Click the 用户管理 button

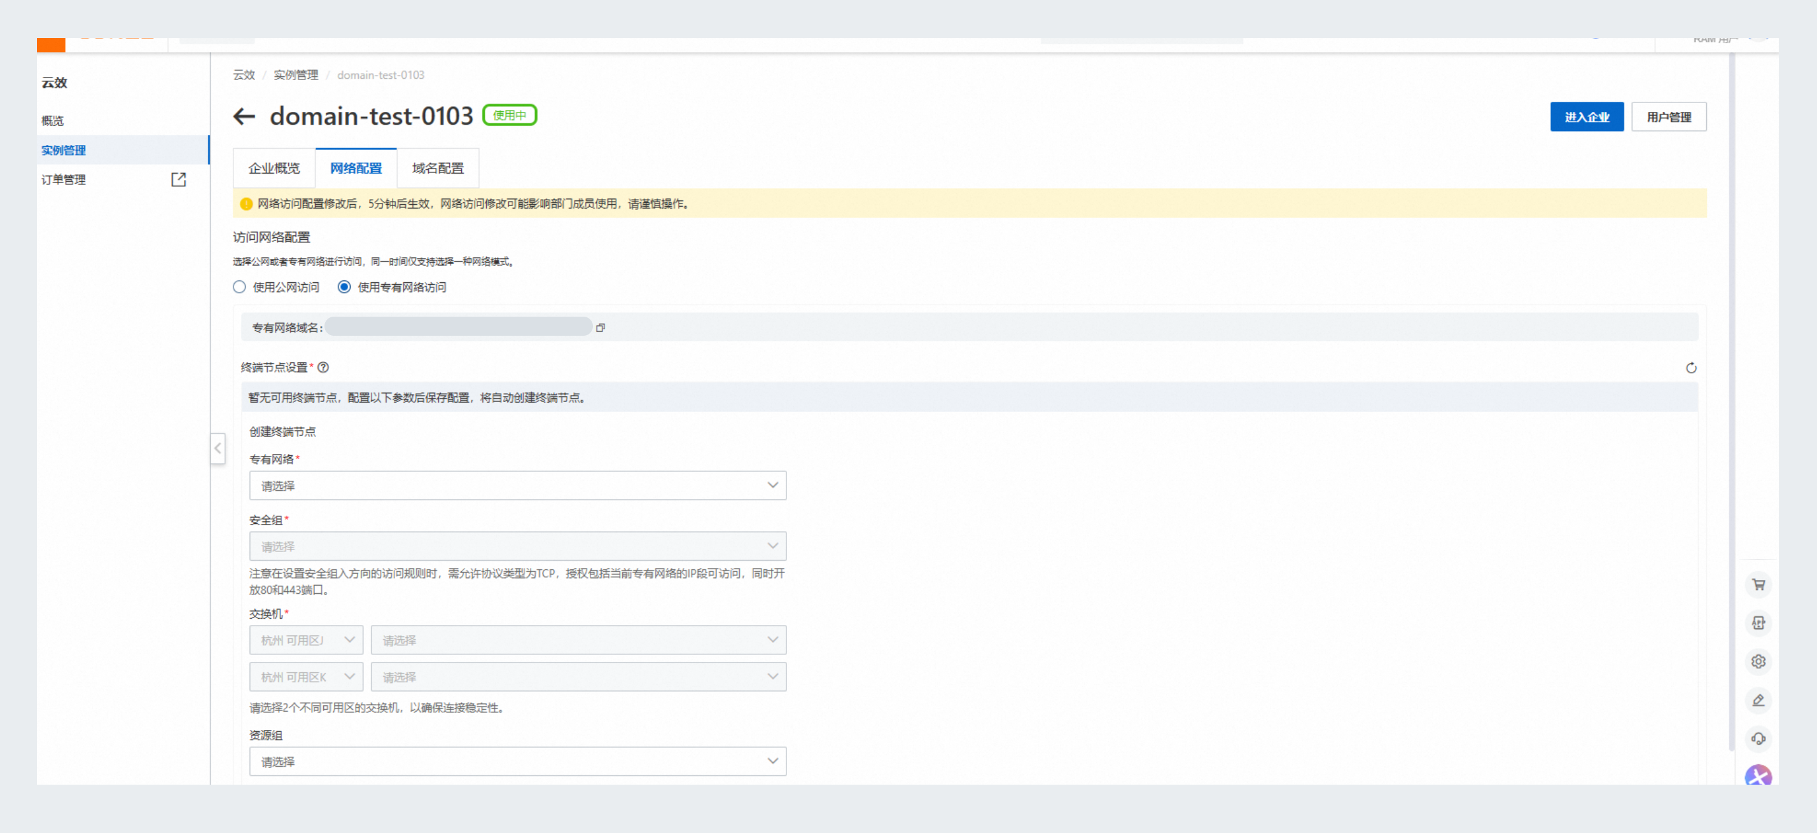[x=1669, y=117]
